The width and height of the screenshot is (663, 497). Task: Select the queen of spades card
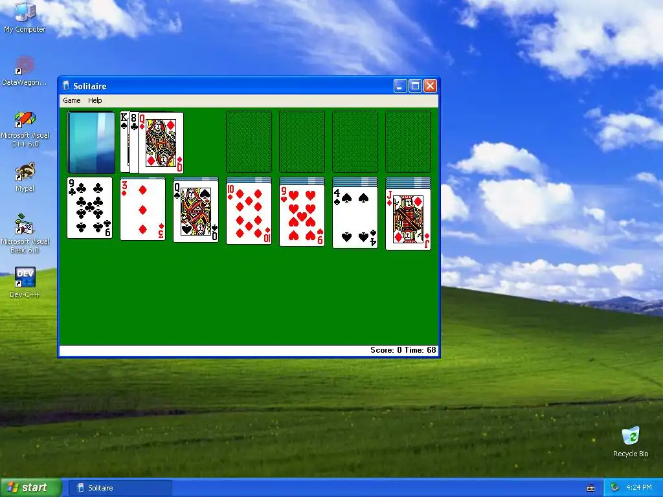[x=196, y=212]
